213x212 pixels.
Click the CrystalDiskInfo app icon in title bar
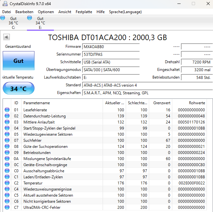point(5,4)
